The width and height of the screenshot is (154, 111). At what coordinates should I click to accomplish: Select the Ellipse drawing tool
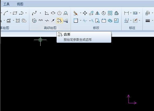[x=53, y=13]
